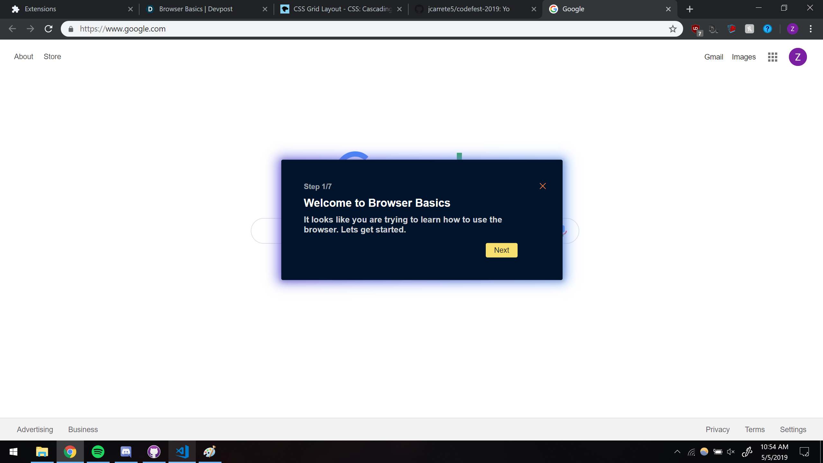823x463 pixels.
Task: Switch to the Browser Basics Devpost tab
Action: (195, 9)
